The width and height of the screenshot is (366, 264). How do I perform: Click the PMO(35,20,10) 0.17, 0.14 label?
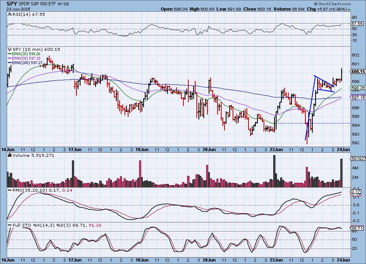pos(42,190)
